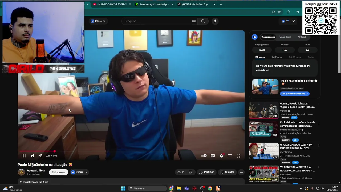Viewport: 341px width, 192px height.
Task: Open browser extensions puzzle icon
Action: (288, 12)
